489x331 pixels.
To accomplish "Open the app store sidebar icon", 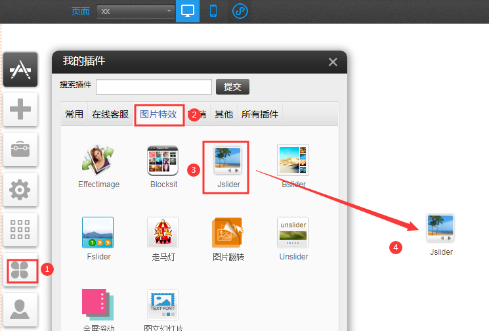I will (20, 70).
